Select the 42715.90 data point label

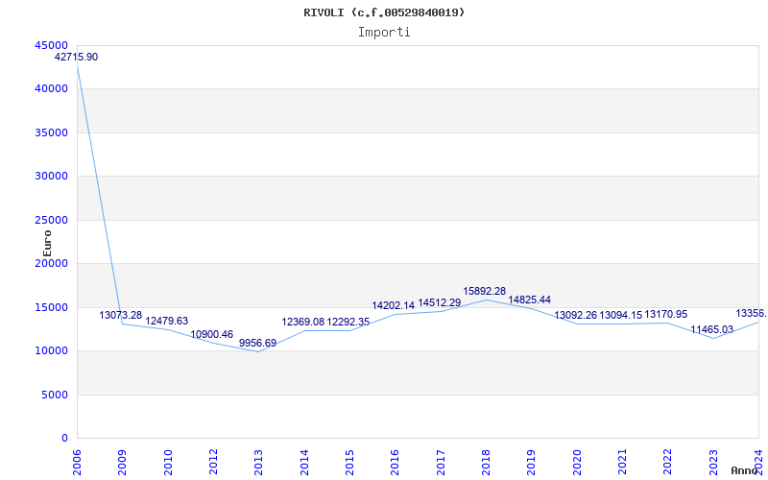(76, 57)
